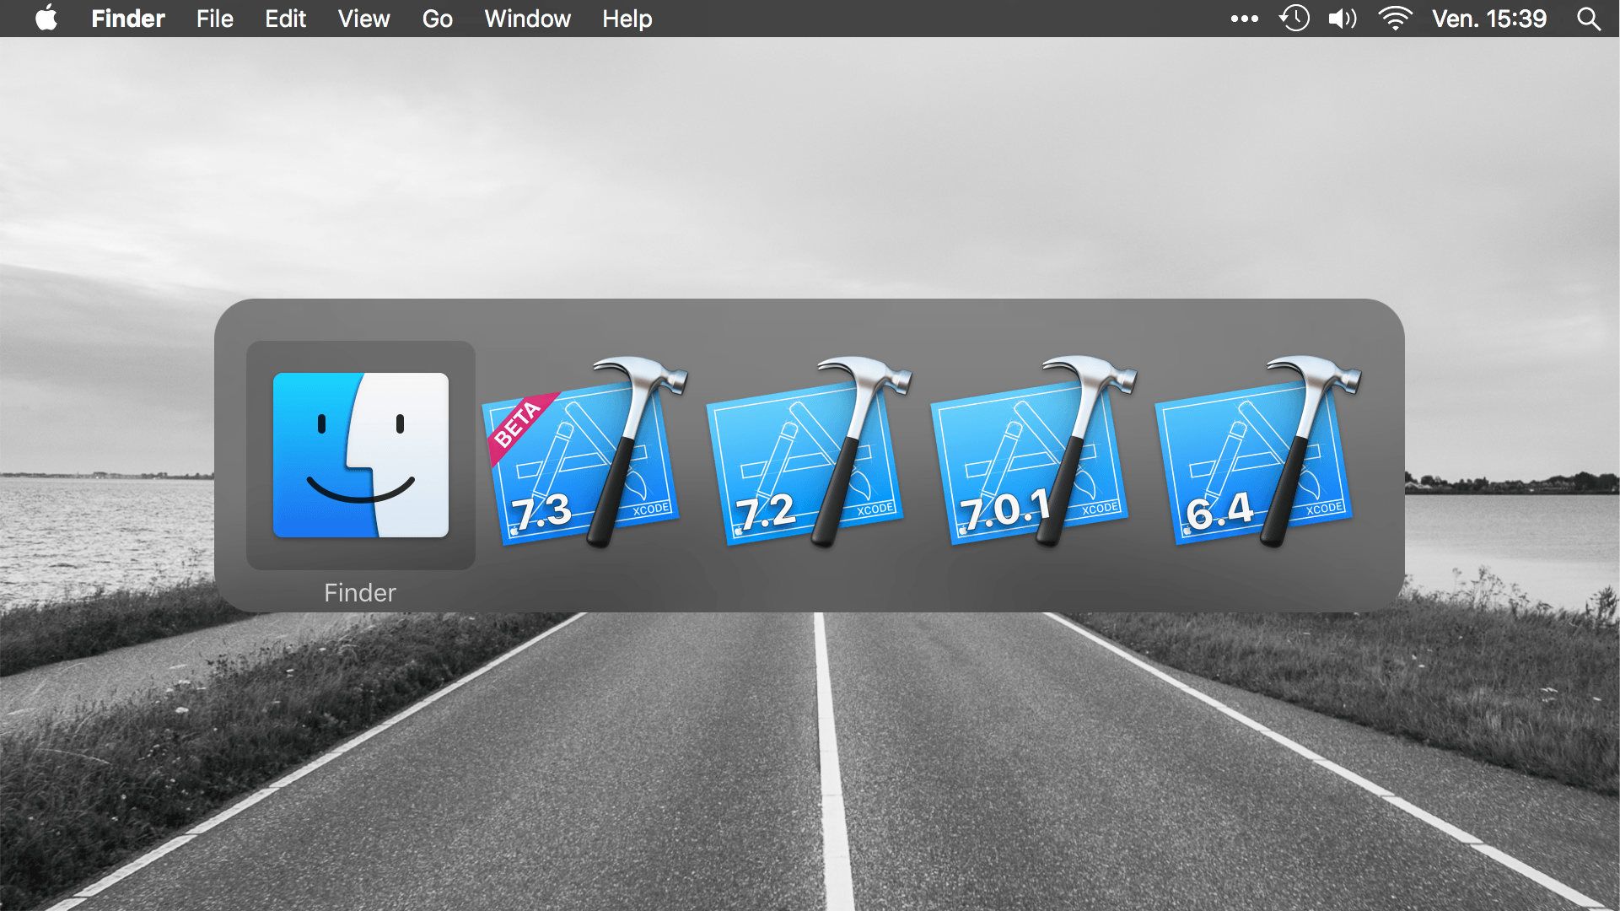This screenshot has width=1620, height=911.
Task: Select Finder in the app switcher
Action: tap(361, 455)
